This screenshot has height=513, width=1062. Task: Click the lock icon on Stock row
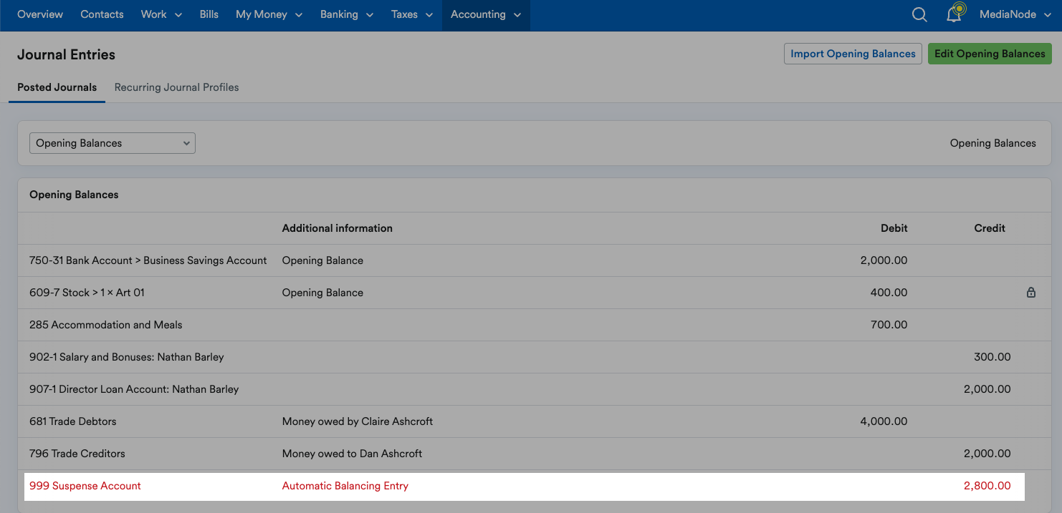pyautogui.click(x=1030, y=293)
